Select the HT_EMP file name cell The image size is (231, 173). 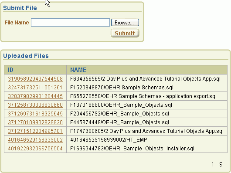147,139
